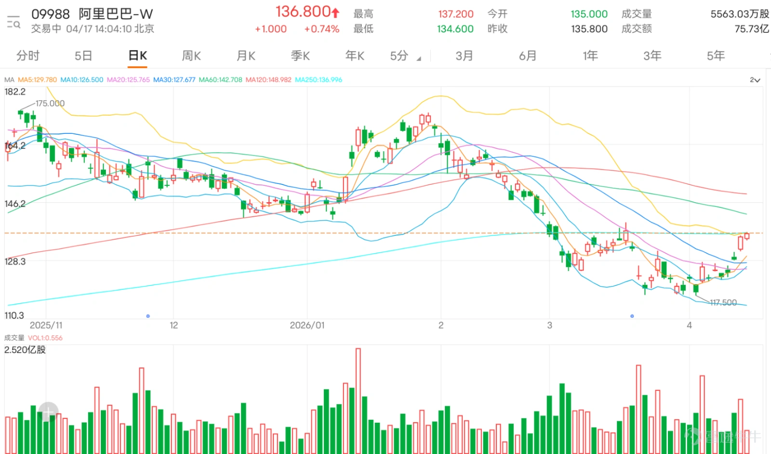The image size is (771, 454).
Task: Open the stock search menu icon
Action: tap(13, 22)
